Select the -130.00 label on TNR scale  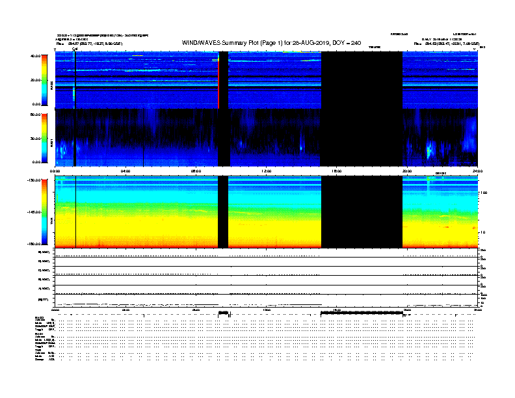click(34, 180)
